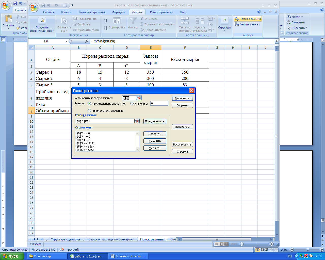Select Word Web Layout view icon

tap(267, 250)
